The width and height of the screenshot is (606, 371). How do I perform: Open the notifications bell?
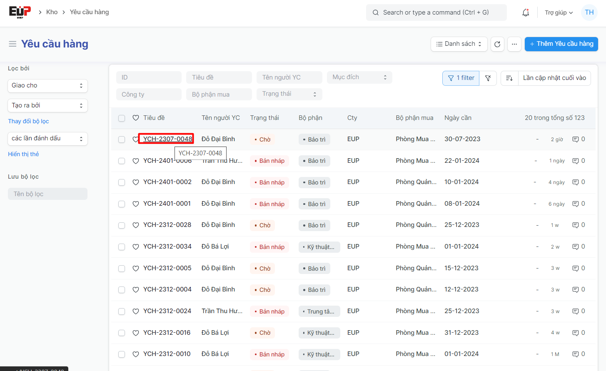tap(526, 12)
